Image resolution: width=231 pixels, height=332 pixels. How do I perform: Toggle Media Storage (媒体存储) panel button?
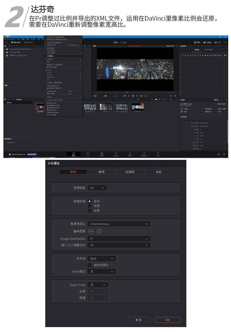pos(16,43)
